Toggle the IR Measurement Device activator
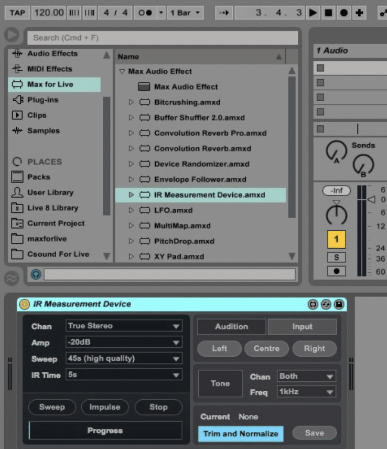Viewport: 387px width, 449px height. pyautogui.click(x=24, y=304)
